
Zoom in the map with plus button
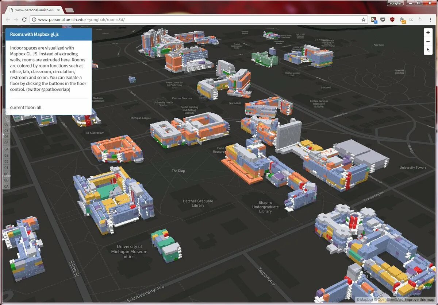coord(428,32)
